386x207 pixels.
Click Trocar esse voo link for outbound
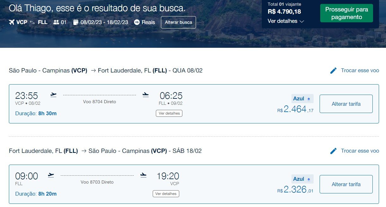coord(360,71)
